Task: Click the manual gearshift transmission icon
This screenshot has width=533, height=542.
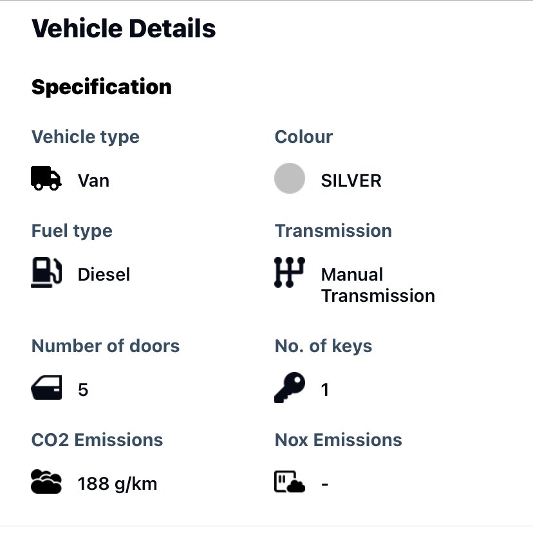Action: (289, 272)
